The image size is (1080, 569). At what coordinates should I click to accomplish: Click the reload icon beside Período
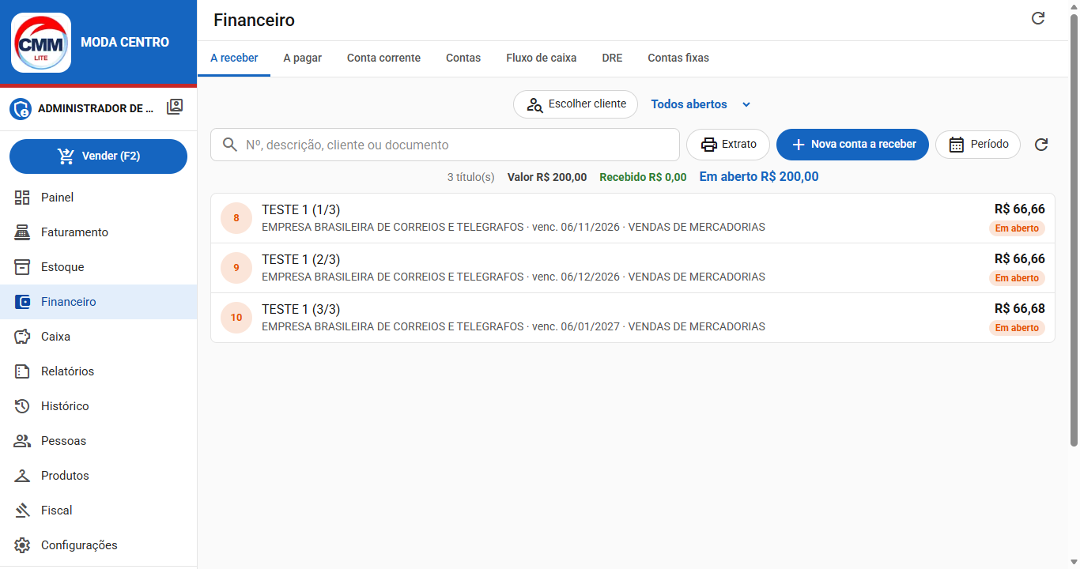[1041, 145]
